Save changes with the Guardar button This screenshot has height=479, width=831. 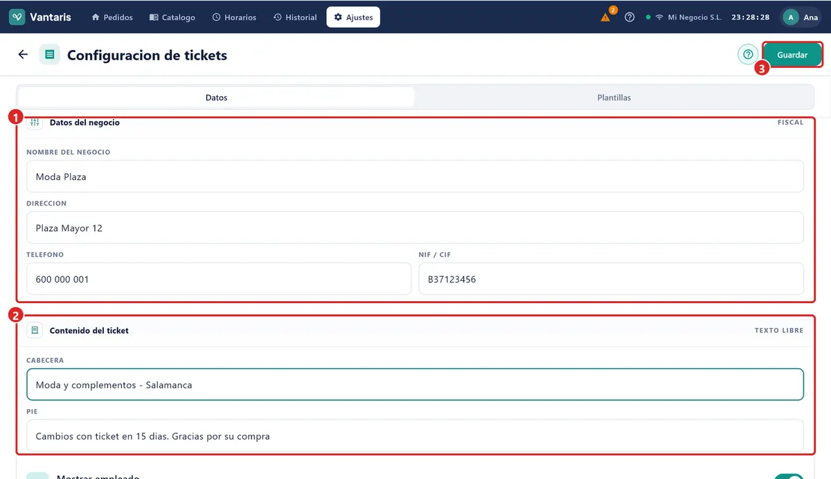[x=793, y=55]
